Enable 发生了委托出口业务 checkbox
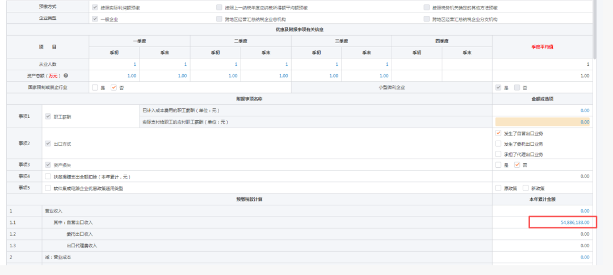Screen dimensions: 613x275 point(498,144)
